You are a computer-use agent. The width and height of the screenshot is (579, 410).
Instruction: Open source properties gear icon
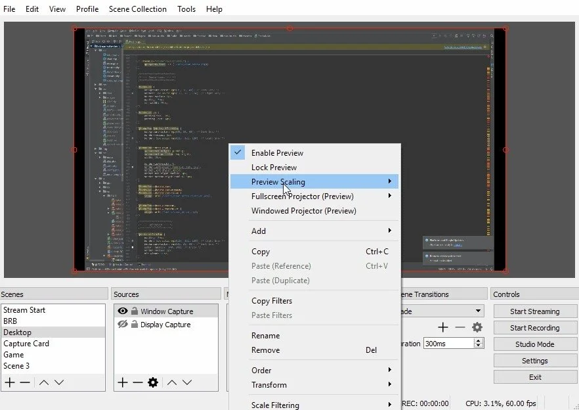153,382
